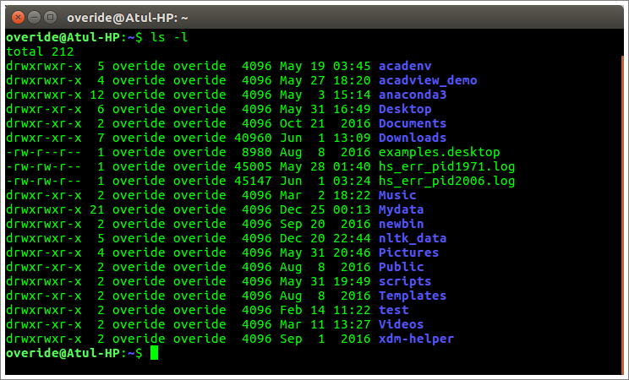
Task: Click the 'Documents' directory name
Action: coord(413,123)
